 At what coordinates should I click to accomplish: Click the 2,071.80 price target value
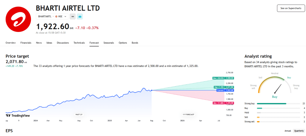click(14, 62)
